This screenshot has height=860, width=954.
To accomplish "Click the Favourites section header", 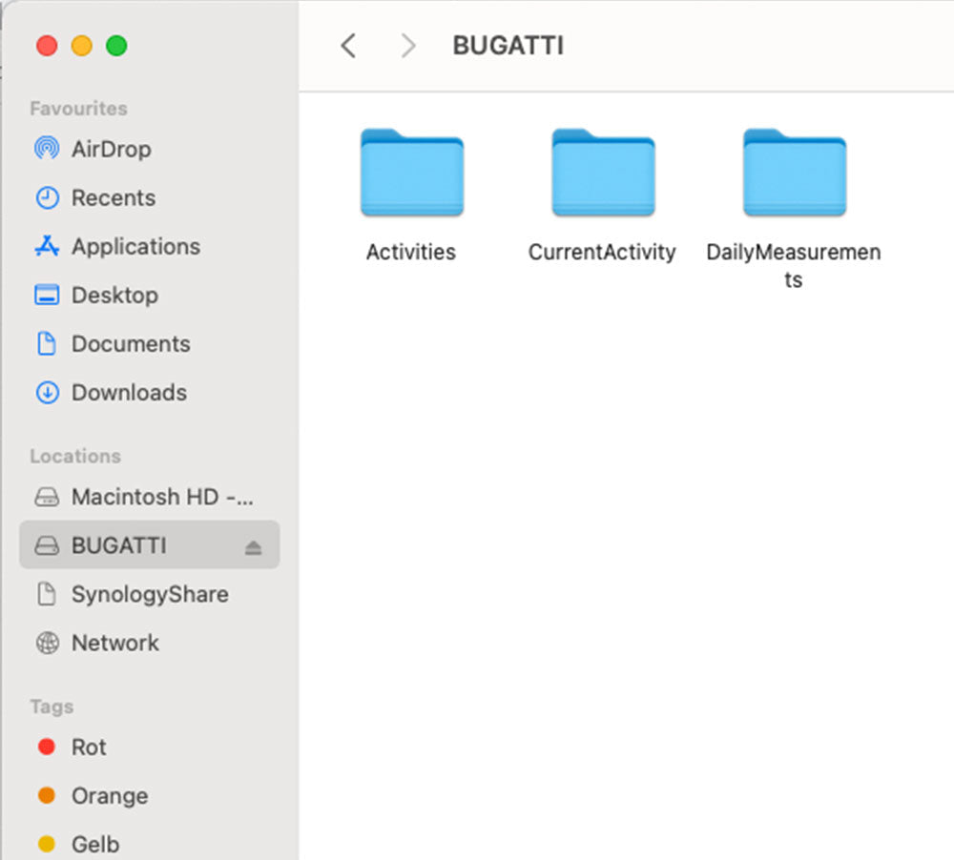I will (78, 109).
